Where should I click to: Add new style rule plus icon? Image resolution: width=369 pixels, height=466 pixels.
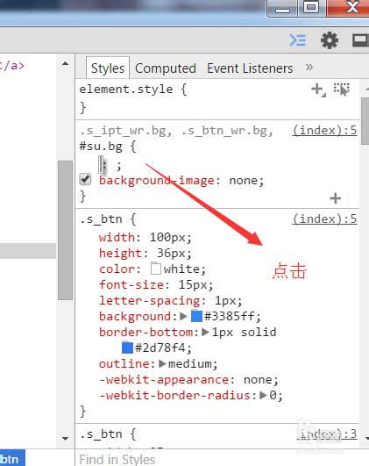pos(318,90)
